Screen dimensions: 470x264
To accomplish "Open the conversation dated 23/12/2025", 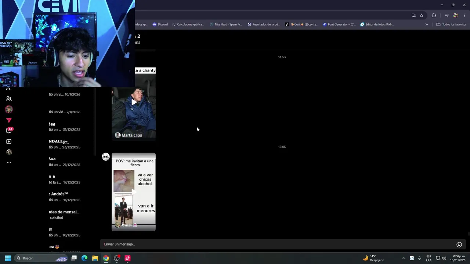I will (65, 144).
